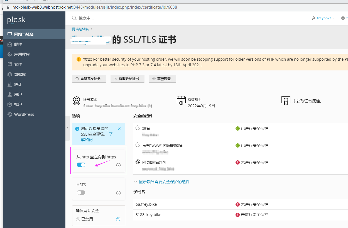This screenshot has height=228, width=348.
Task: Click the gear icon beside 应用程序
Action: click(10, 54)
